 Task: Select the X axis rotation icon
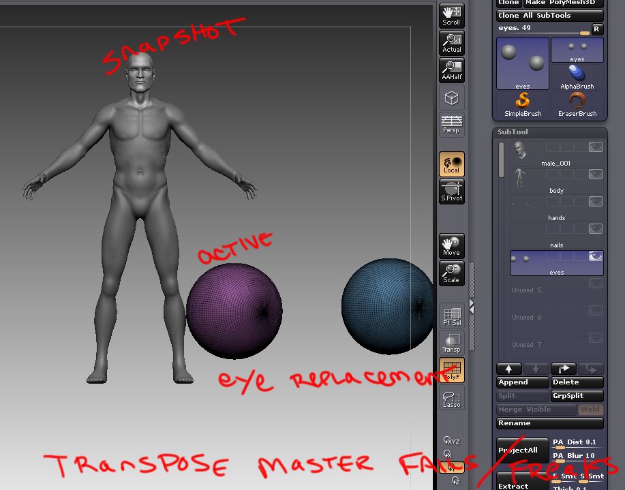click(x=448, y=454)
